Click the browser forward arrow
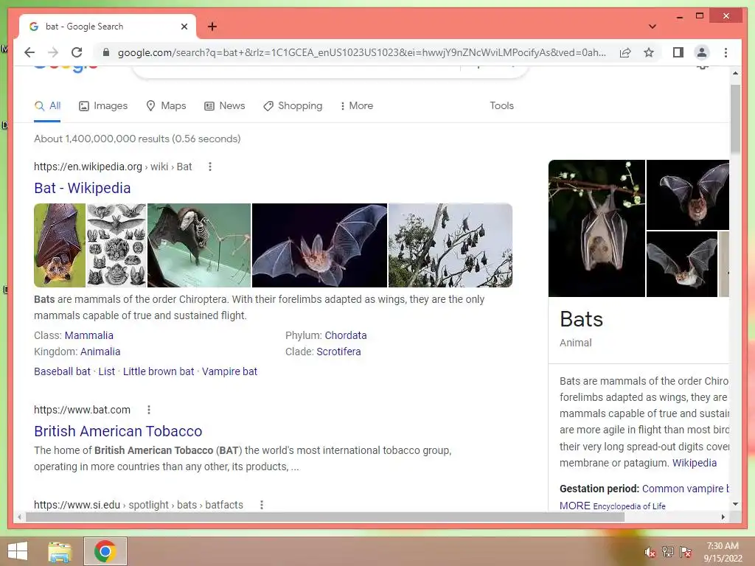Screen dimensions: 755x566 (x=53, y=52)
